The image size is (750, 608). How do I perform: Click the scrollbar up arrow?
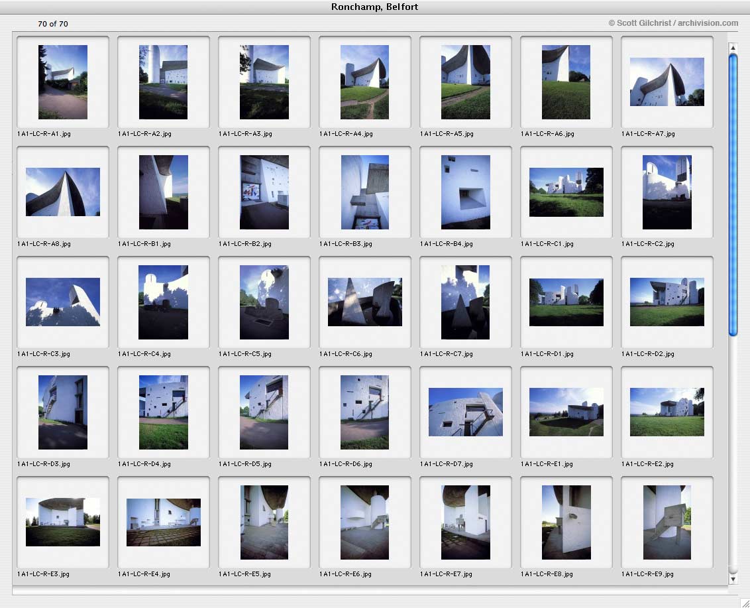[x=733, y=47]
